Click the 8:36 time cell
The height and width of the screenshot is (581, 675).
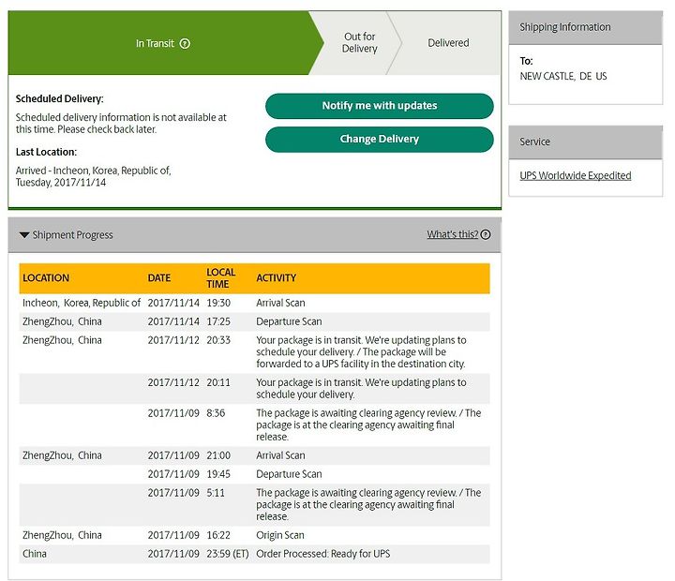[216, 413]
